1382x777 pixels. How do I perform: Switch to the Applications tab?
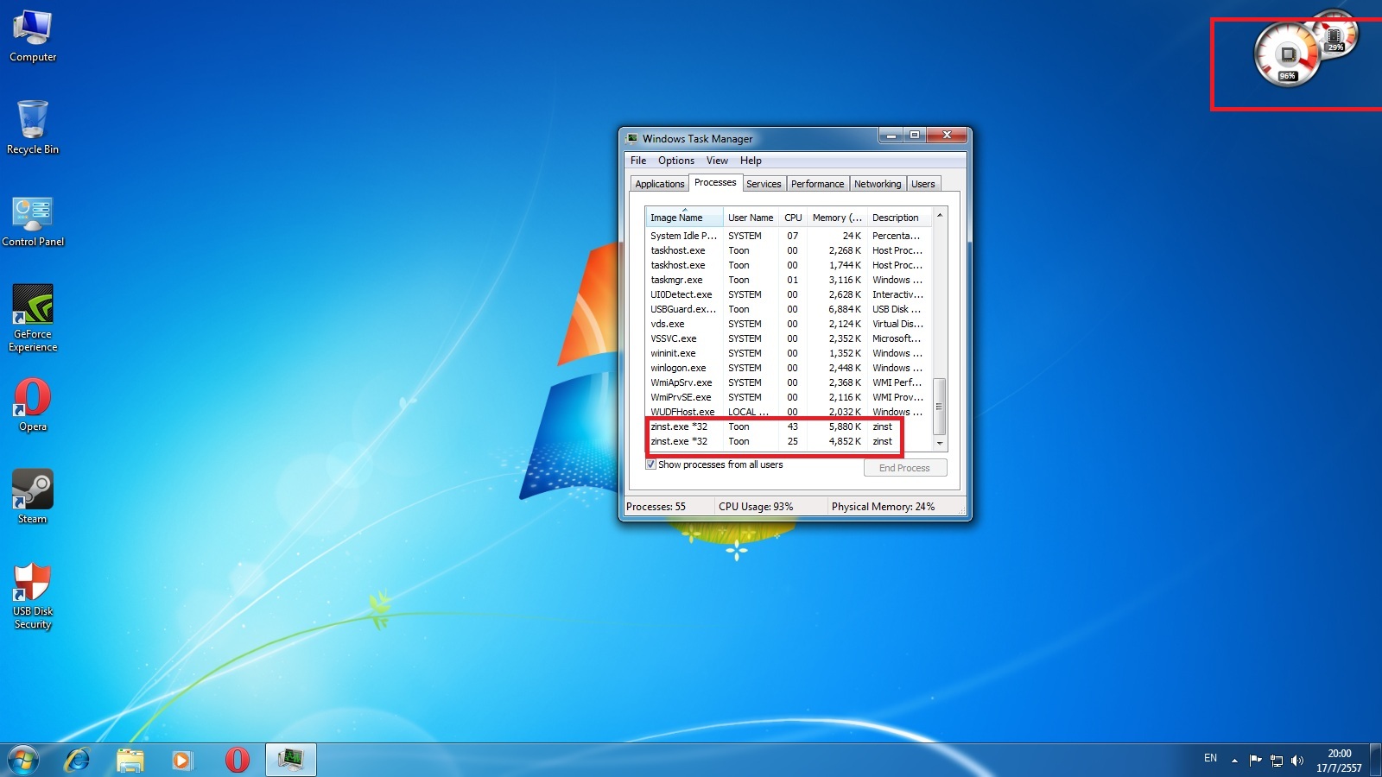pyautogui.click(x=659, y=184)
